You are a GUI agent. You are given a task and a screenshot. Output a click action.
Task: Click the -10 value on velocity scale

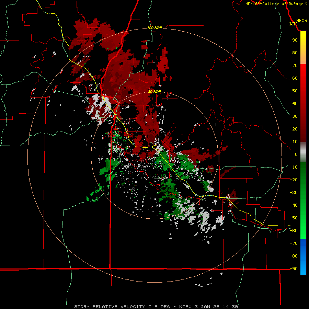(294, 167)
